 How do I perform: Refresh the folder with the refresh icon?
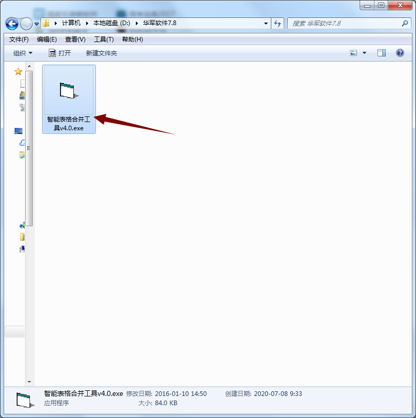(x=278, y=24)
